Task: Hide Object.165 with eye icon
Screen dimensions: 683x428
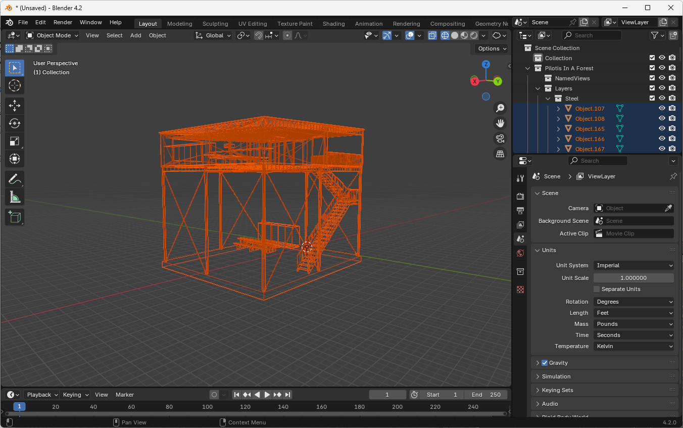Action: coord(662,128)
